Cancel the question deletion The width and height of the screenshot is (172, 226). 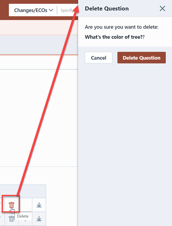coord(98,58)
